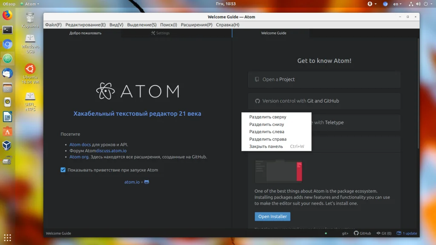Open Ubuntu Software store in dock

(x=8, y=131)
